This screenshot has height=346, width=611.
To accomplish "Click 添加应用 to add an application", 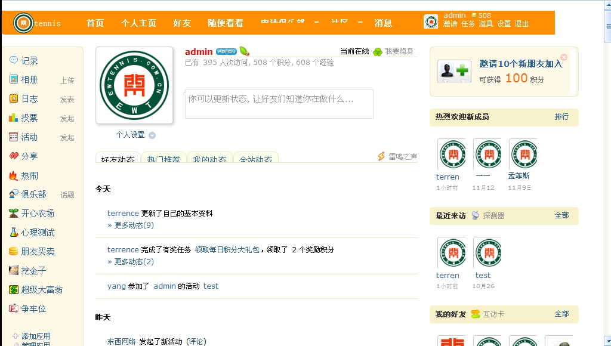I will tap(35, 336).
